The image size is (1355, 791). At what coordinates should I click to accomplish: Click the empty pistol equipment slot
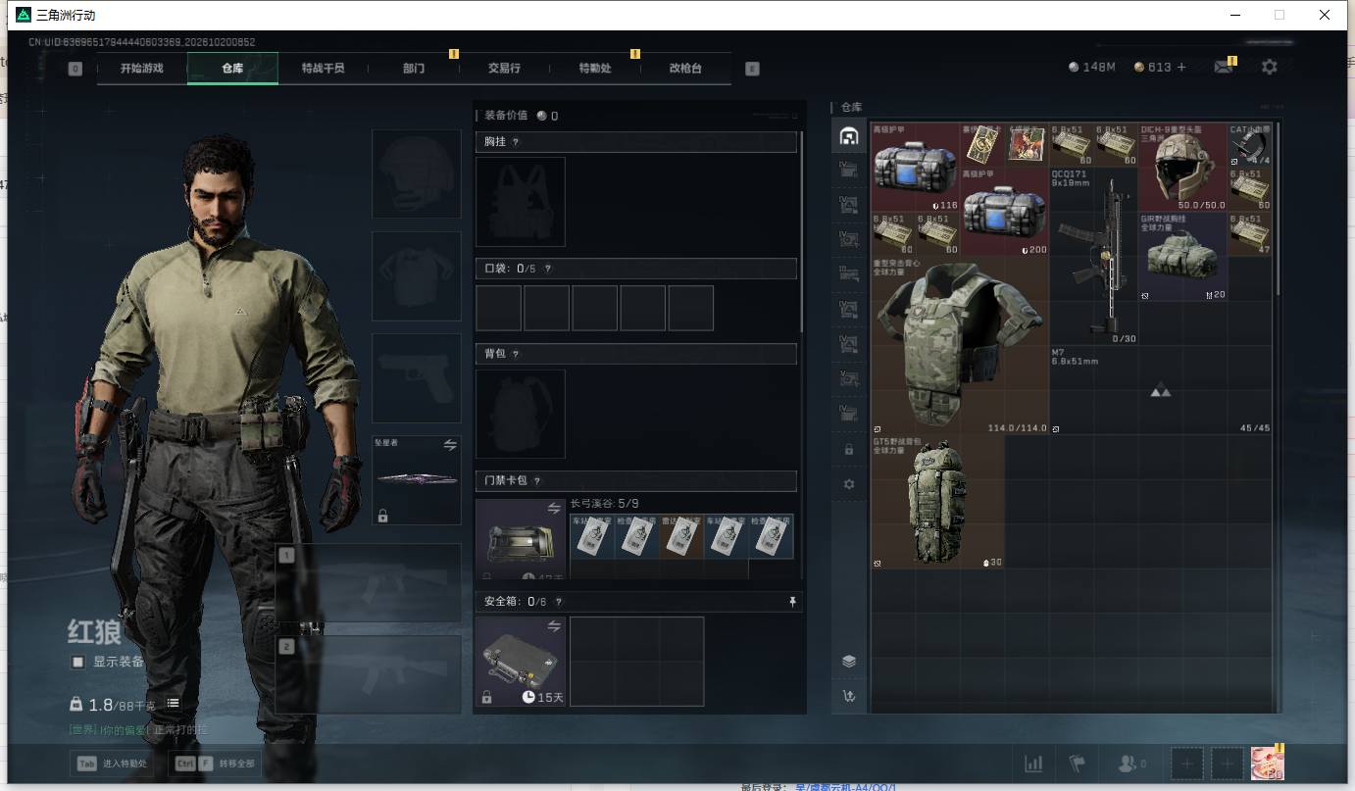417,377
